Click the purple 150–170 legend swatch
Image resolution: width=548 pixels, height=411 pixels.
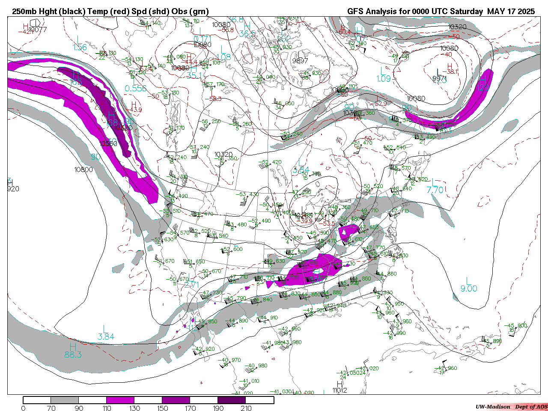176,400
